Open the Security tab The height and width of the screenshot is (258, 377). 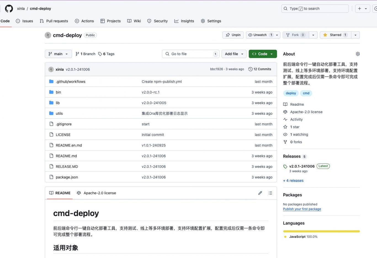[x=157, y=21]
